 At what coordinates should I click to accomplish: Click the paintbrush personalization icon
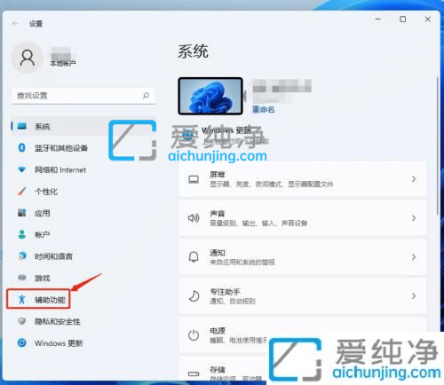[21, 191]
